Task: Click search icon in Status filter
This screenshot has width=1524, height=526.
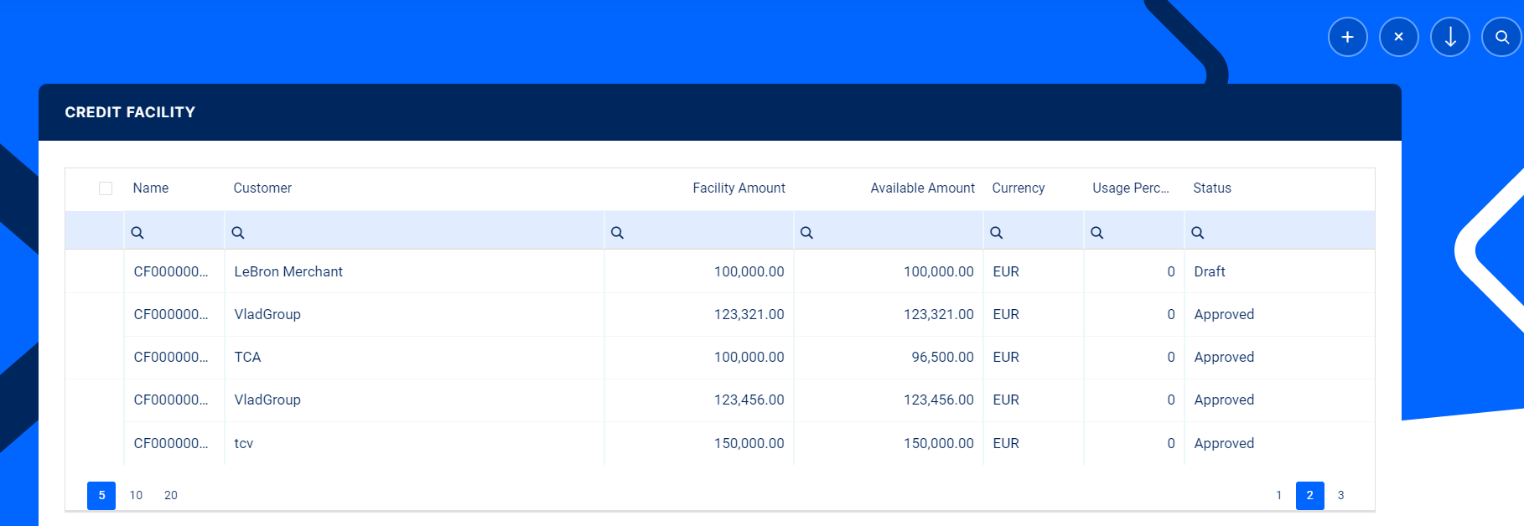Action: 1197,233
